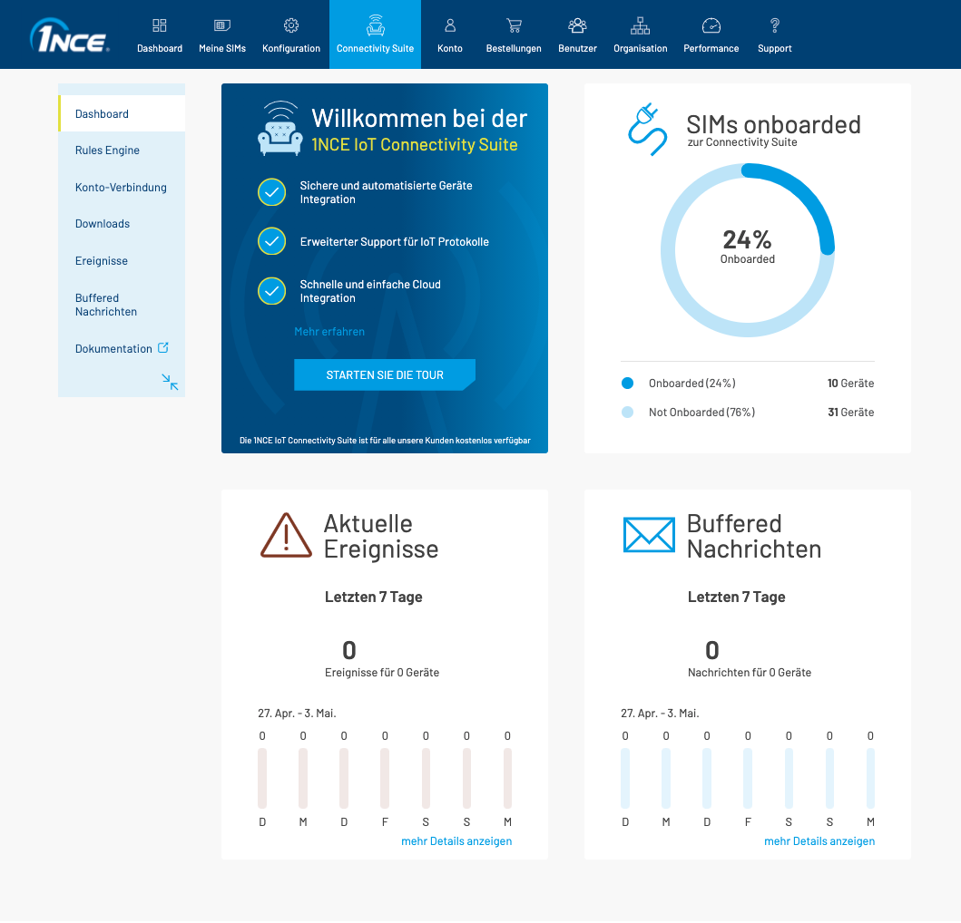Open Konto-Verbindung in the sidebar
961x923 pixels.
122,188
